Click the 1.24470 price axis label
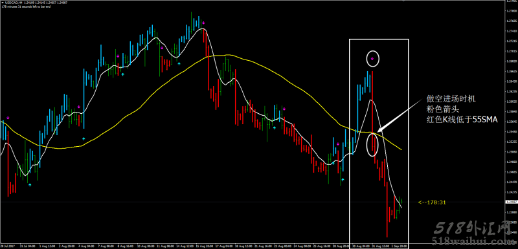This screenshot has height=249, width=518. (512, 182)
